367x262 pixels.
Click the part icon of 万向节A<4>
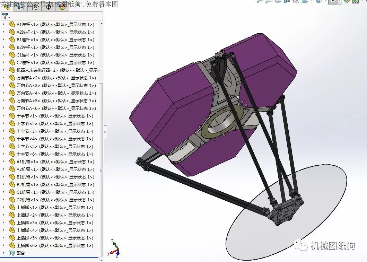[12, 93]
